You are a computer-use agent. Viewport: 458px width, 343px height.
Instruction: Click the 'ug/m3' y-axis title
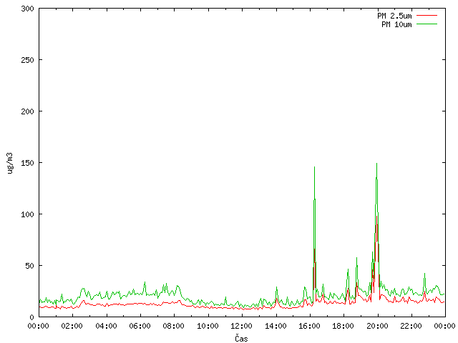9,163
